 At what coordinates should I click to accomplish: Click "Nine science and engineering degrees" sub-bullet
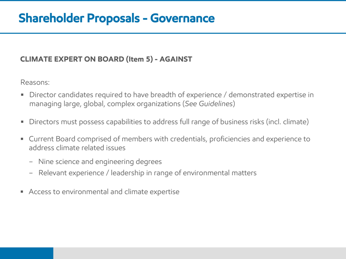[100, 162]
